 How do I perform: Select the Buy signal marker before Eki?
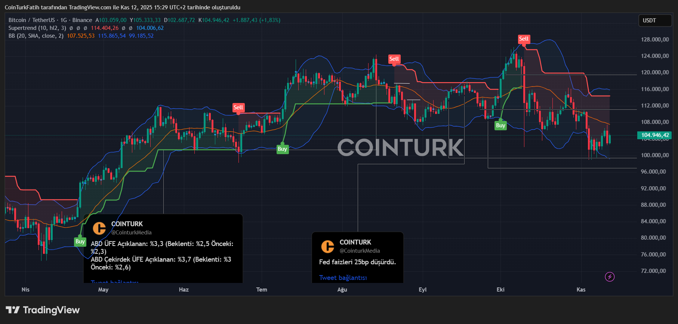click(x=500, y=125)
